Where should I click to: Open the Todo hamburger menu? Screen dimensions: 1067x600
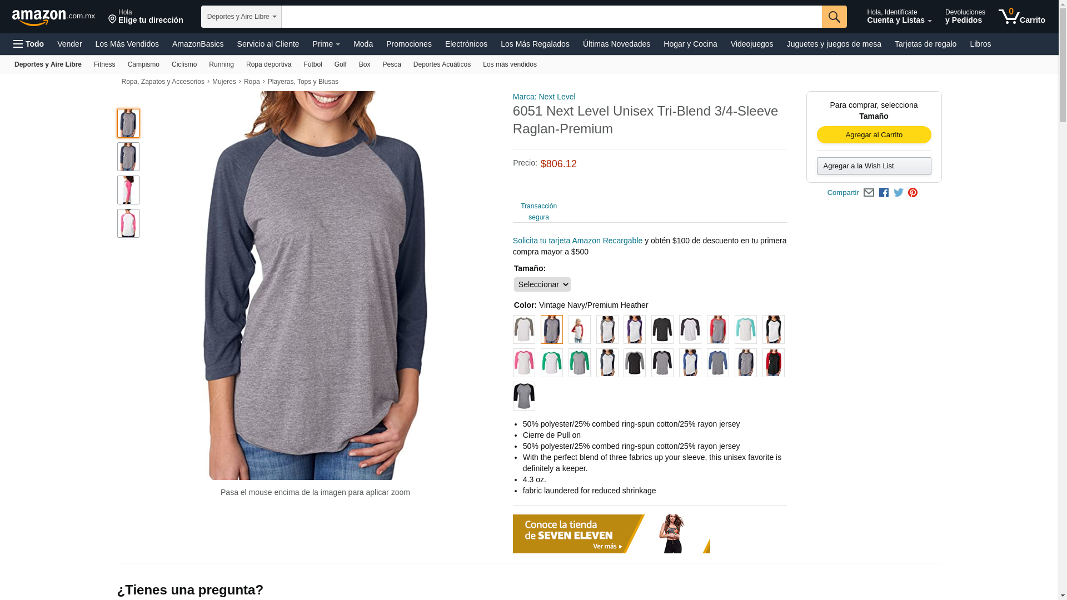[x=29, y=44]
